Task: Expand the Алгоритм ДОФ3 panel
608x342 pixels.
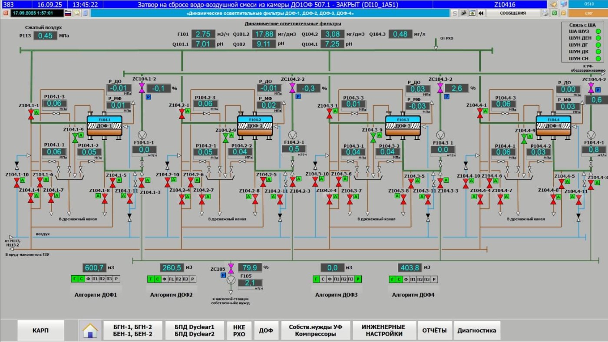Action: point(337,295)
